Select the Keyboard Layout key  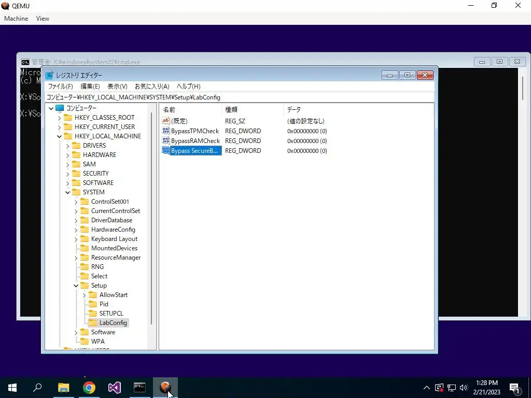114,239
